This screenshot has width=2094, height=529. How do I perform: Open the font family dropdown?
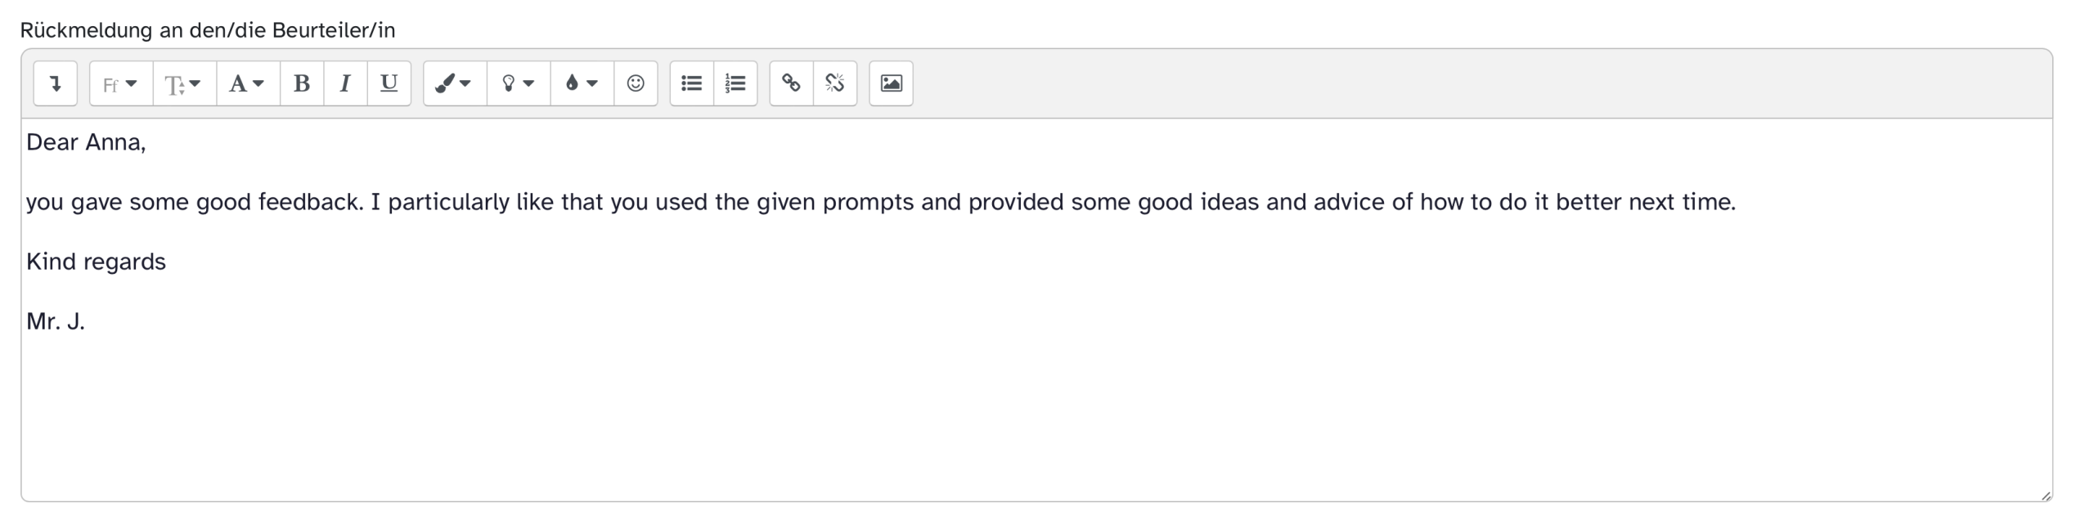click(x=120, y=83)
